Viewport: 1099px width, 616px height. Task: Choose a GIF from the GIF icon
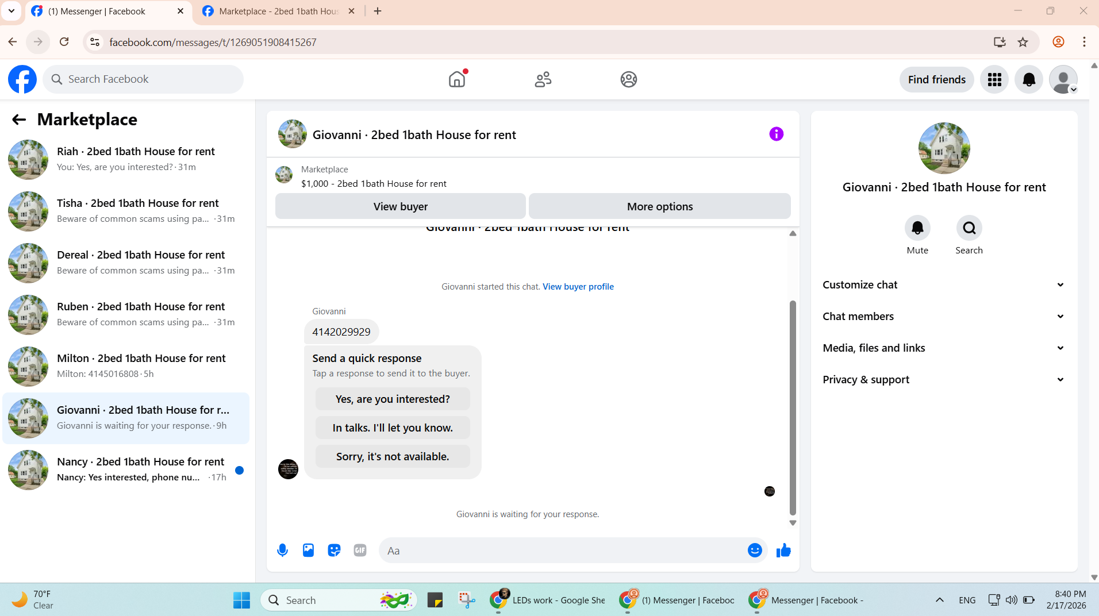(x=360, y=550)
